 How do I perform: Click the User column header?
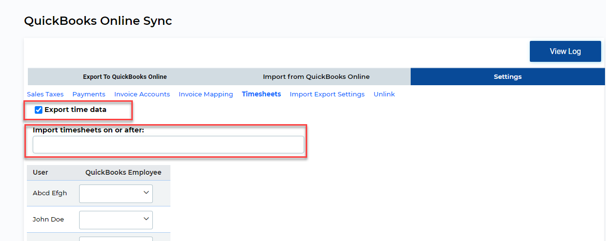(41, 172)
